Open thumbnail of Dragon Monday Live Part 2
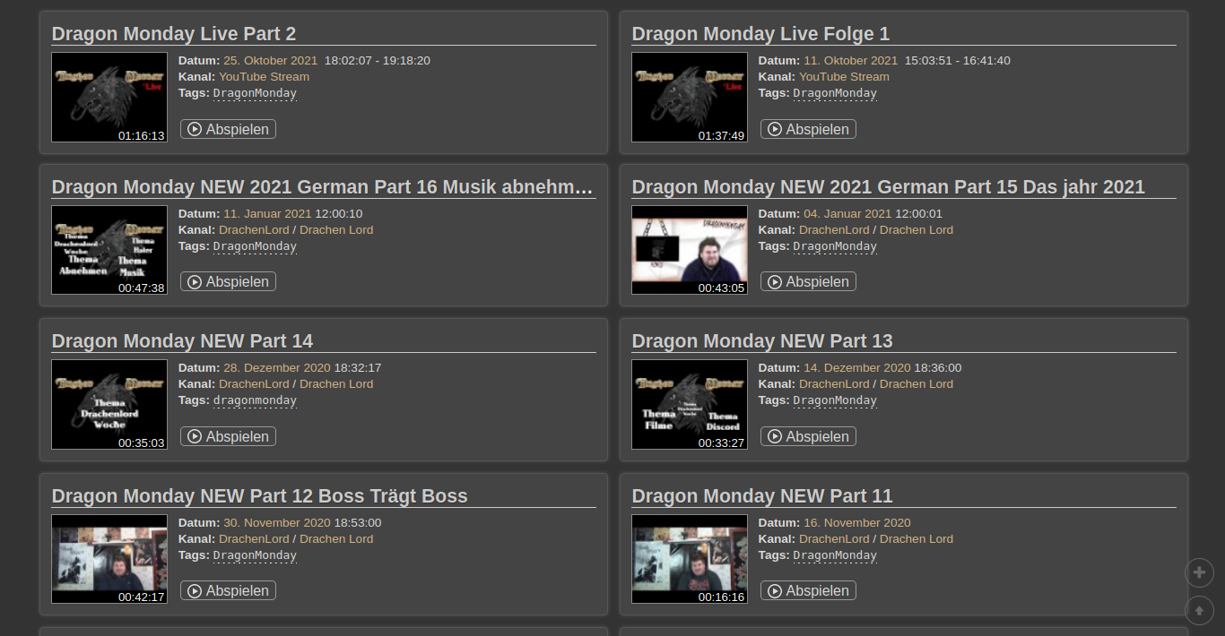Screen dimensions: 1225x636 point(109,97)
